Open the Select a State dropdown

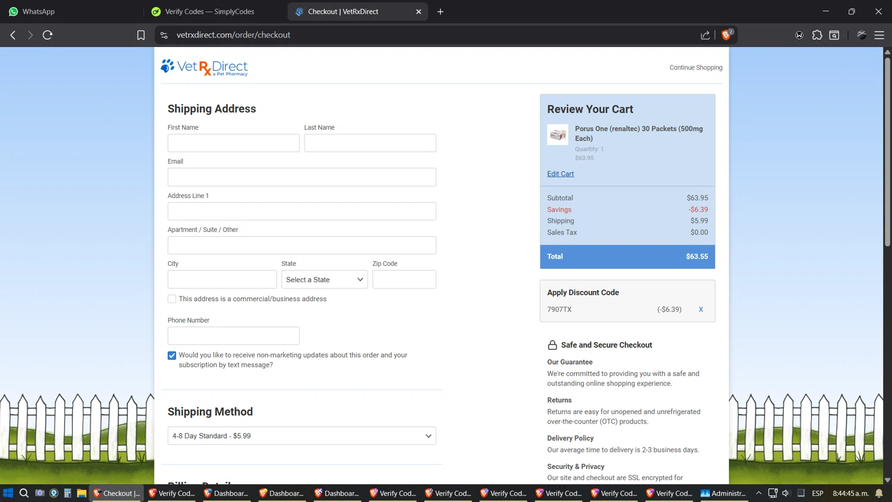(x=325, y=280)
